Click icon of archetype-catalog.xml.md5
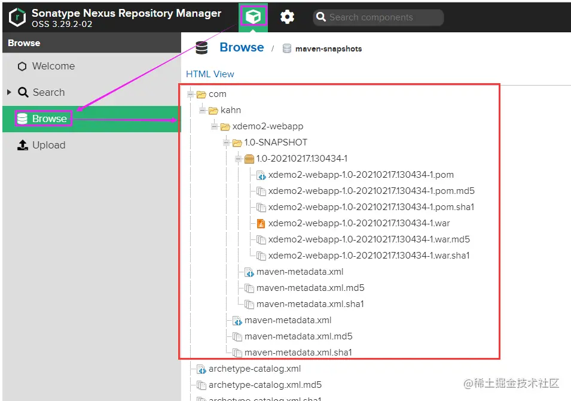This screenshot has width=571, height=401. tap(201, 385)
